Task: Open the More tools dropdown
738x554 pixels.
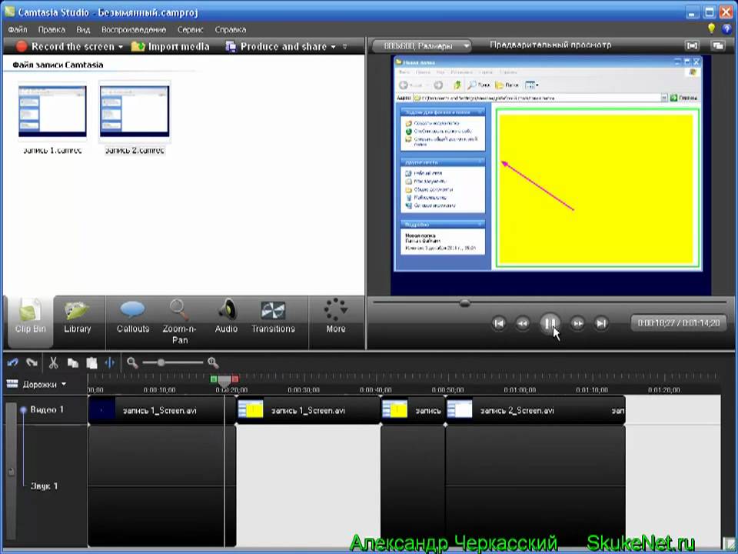Action: [336, 316]
